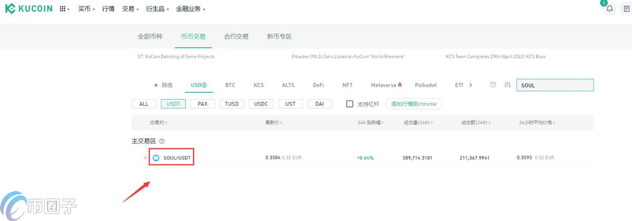
Task: Expand the 买币 dropdown menu
Action: [x=86, y=9]
